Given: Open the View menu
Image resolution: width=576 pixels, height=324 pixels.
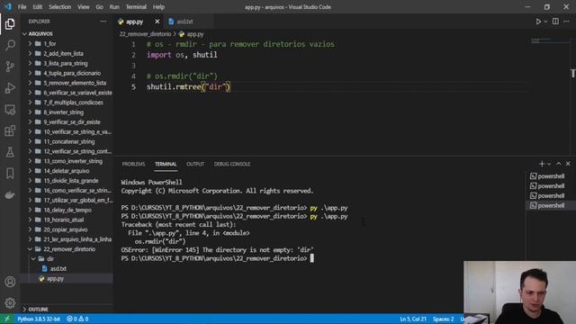Looking at the screenshot, I should [84, 7].
